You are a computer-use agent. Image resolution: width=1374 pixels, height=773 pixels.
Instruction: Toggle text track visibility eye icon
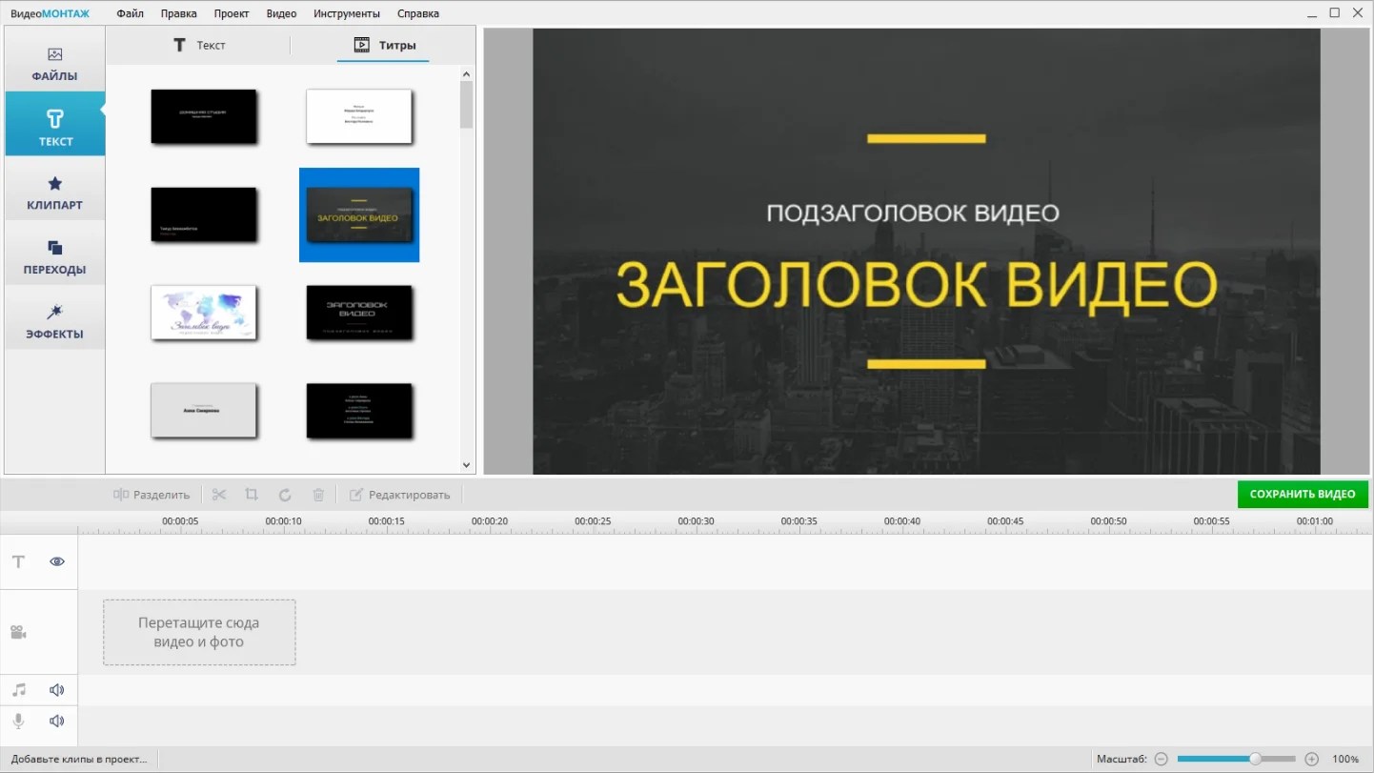(57, 562)
